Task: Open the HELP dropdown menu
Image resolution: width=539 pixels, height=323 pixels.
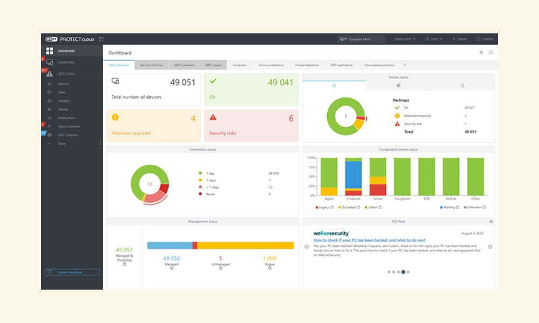Action: click(434, 39)
